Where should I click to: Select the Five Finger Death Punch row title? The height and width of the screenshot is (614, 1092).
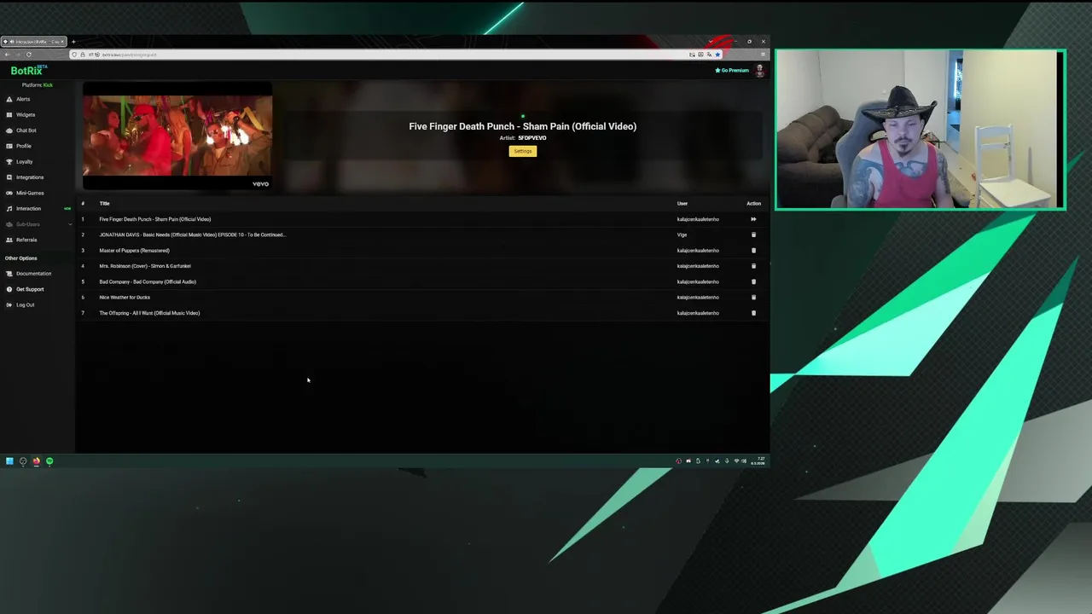155,219
